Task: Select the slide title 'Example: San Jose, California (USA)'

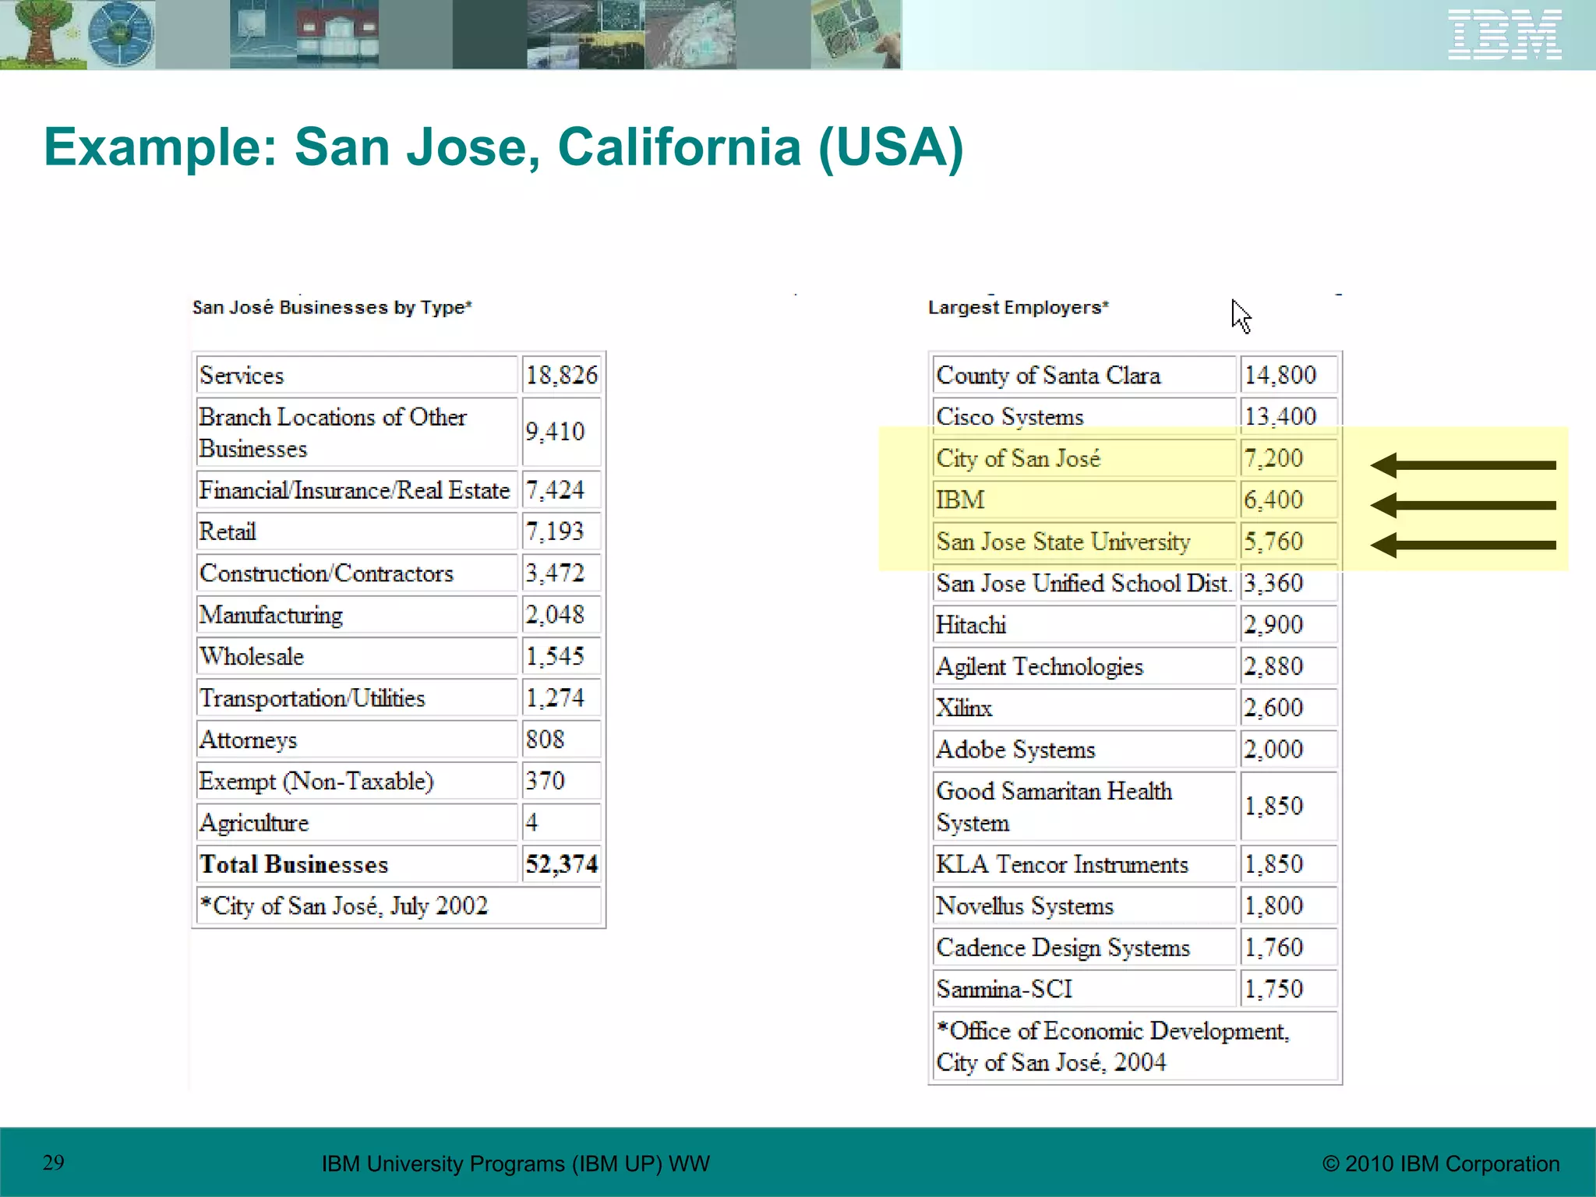Action: tap(503, 147)
